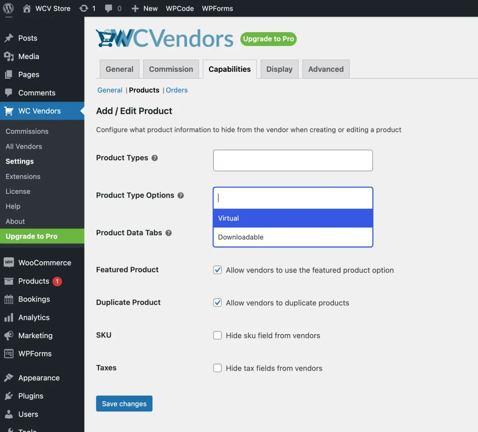Open the Users menu label

coord(28,414)
